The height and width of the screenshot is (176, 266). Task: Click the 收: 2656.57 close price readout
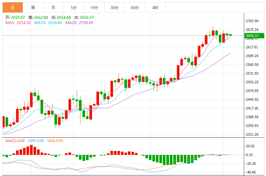click(84, 17)
